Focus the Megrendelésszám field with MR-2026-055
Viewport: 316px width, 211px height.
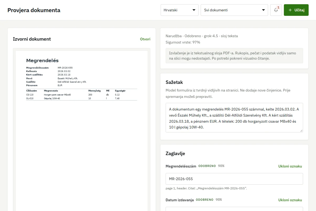[234, 179]
